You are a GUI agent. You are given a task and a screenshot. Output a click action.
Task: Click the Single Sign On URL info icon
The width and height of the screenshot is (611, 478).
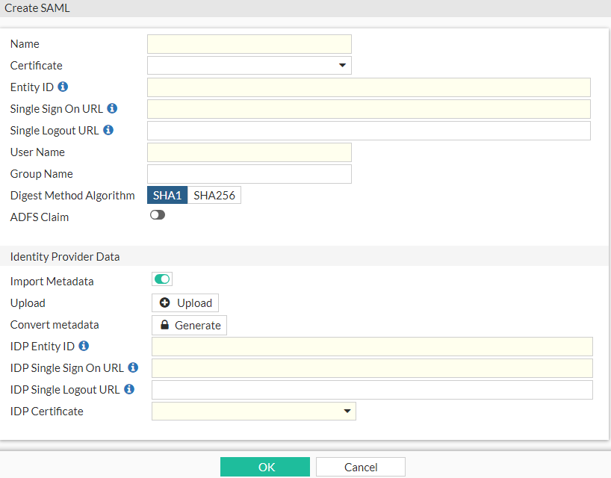click(112, 108)
